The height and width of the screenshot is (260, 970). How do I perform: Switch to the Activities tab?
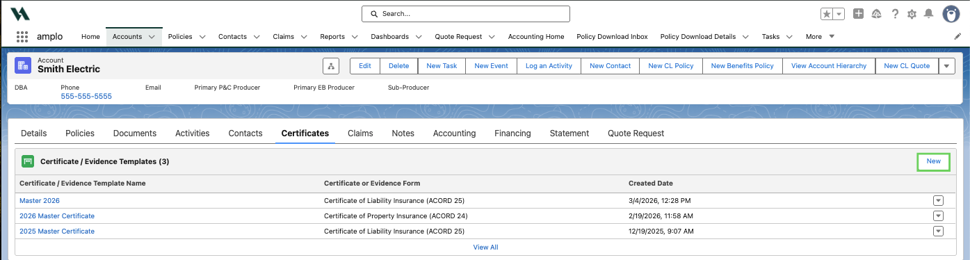coord(193,133)
